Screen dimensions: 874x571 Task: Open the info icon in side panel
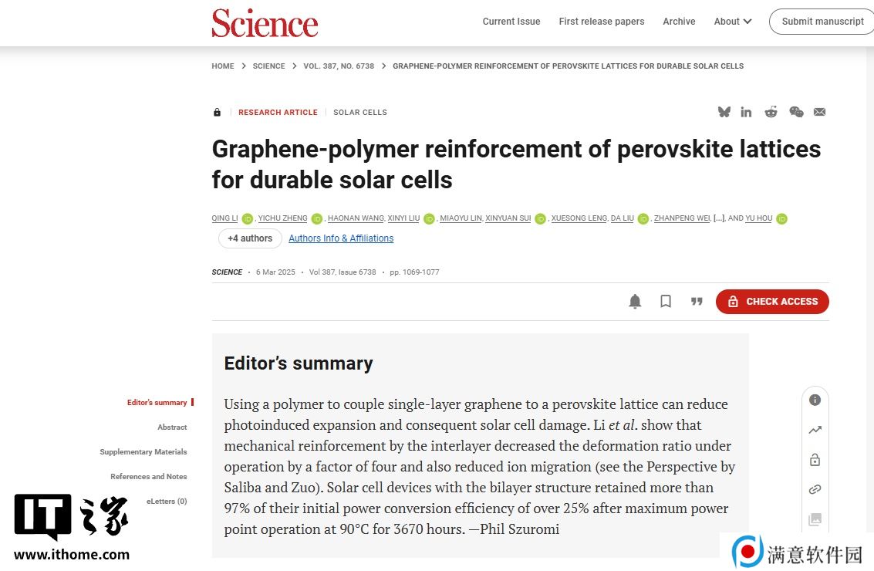tap(815, 400)
